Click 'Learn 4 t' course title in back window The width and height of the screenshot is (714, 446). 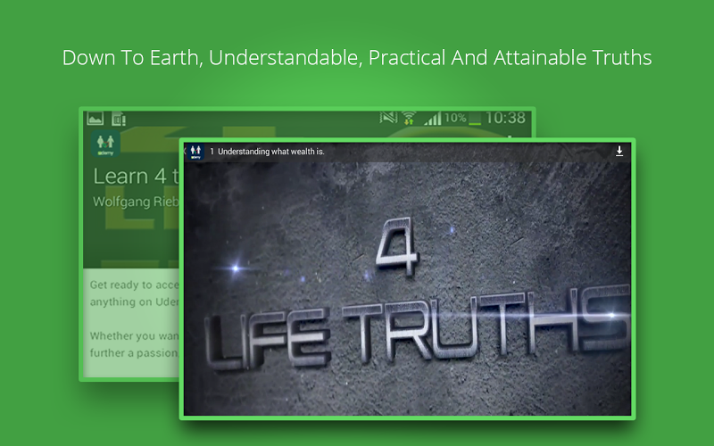coord(137,177)
